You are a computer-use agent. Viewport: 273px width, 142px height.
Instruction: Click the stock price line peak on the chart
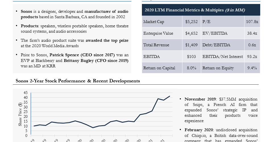click(169, 96)
